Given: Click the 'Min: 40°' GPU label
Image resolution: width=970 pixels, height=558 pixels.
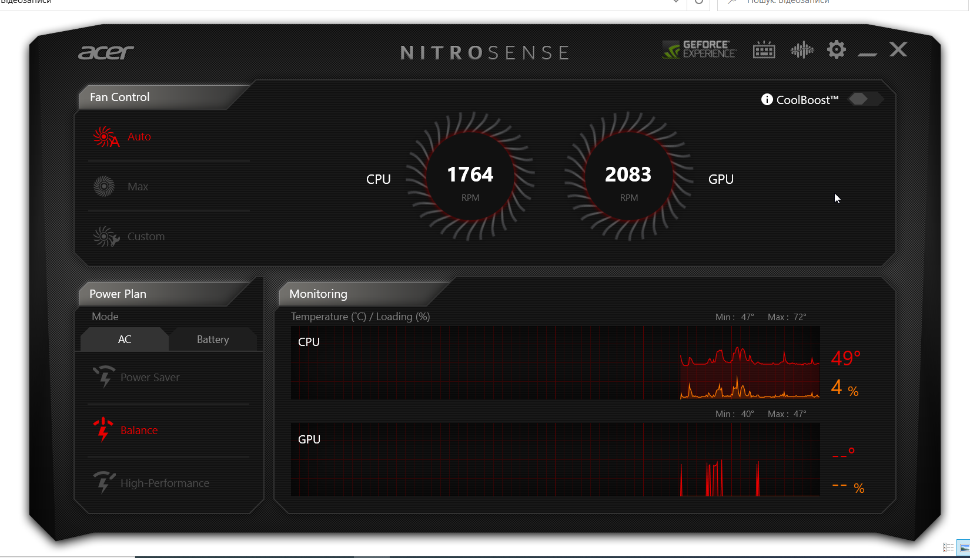Looking at the screenshot, I should [735, 414].
